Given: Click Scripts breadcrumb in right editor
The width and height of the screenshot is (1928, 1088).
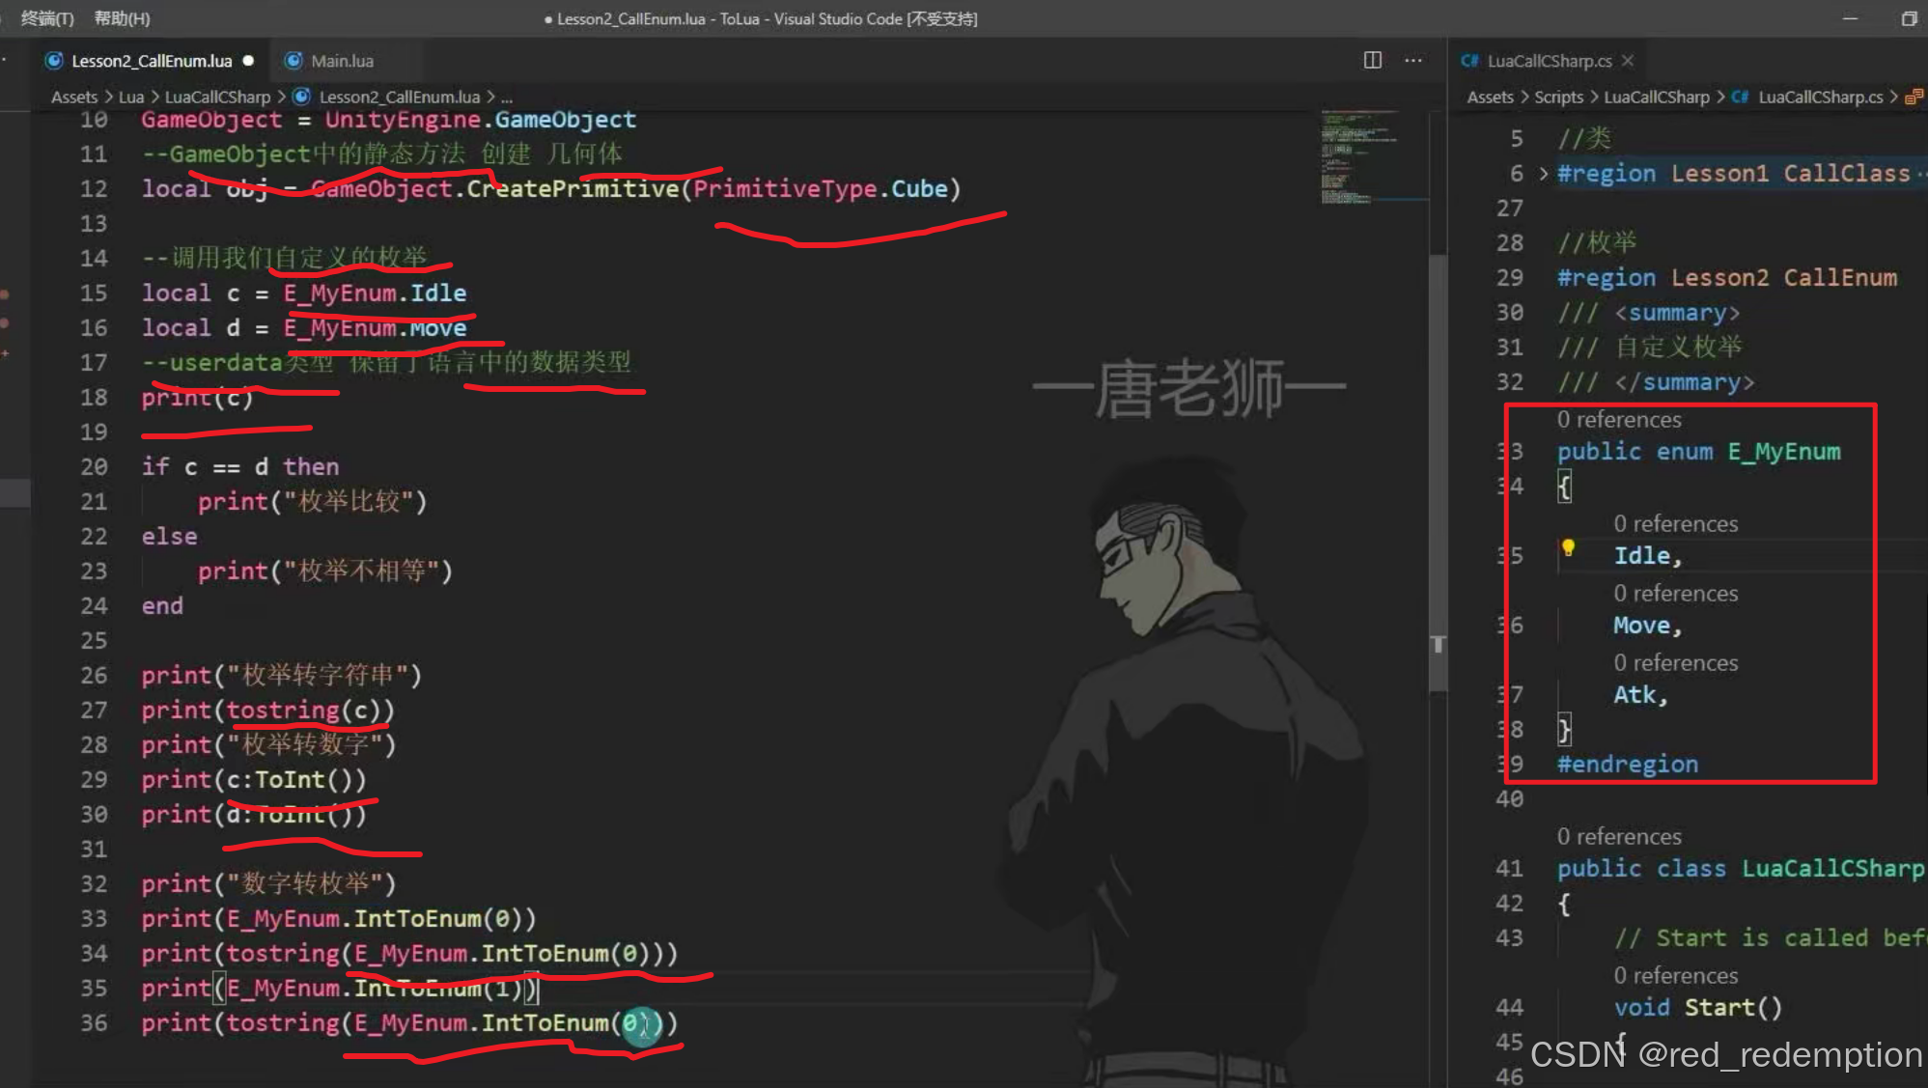Looking at the screenshot, I should [x=1558, y=97].
